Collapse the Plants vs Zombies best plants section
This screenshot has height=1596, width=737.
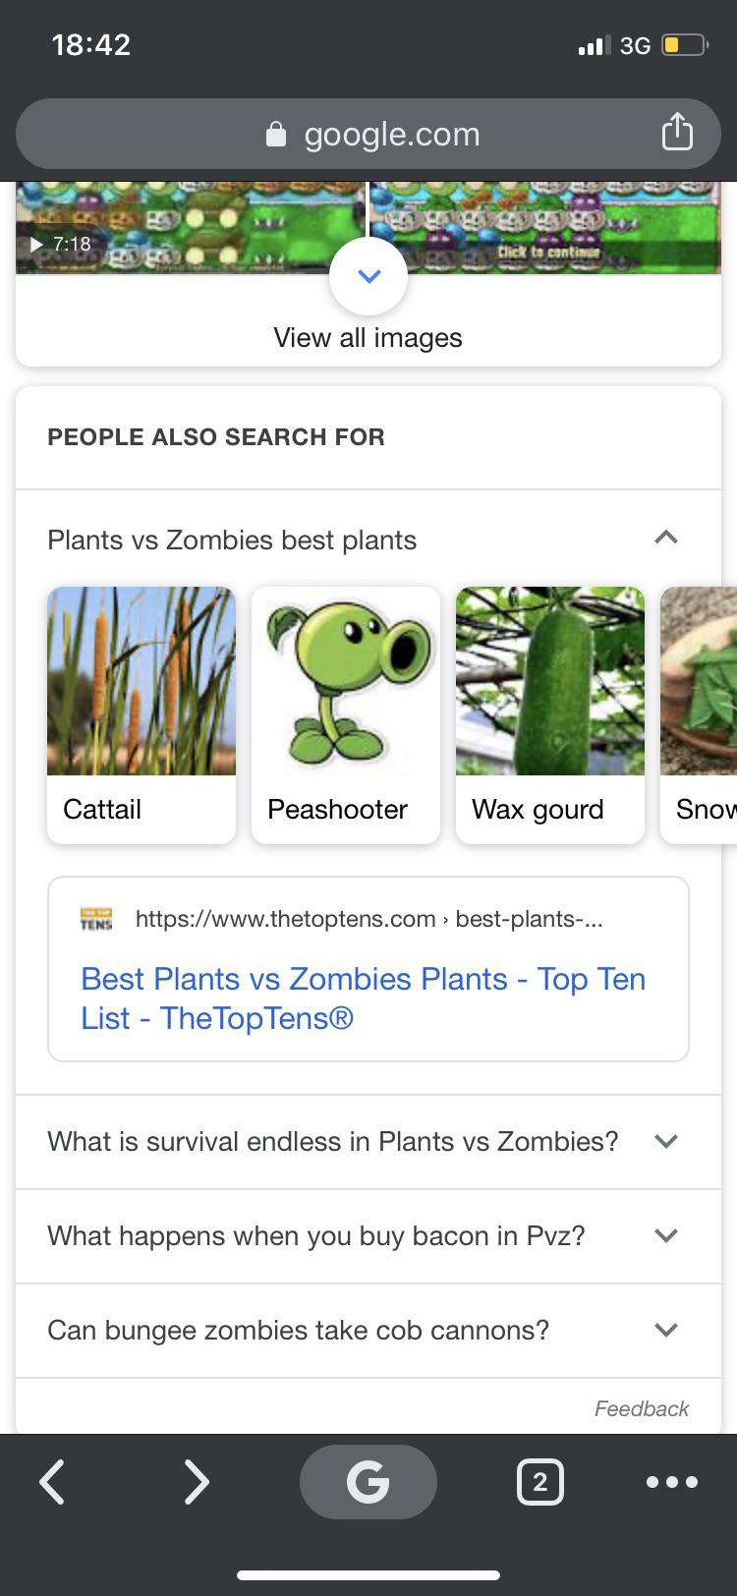[666, 538]
